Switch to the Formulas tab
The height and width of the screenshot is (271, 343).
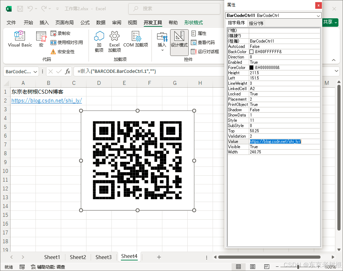coord(85,23)
